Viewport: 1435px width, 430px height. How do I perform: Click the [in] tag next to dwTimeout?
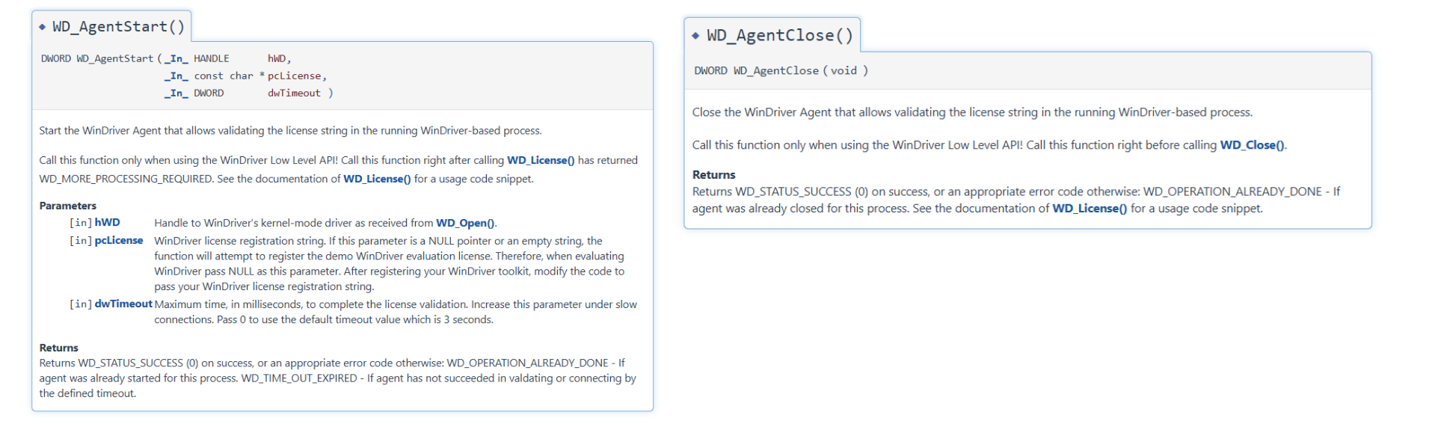(x=81, y=304)
